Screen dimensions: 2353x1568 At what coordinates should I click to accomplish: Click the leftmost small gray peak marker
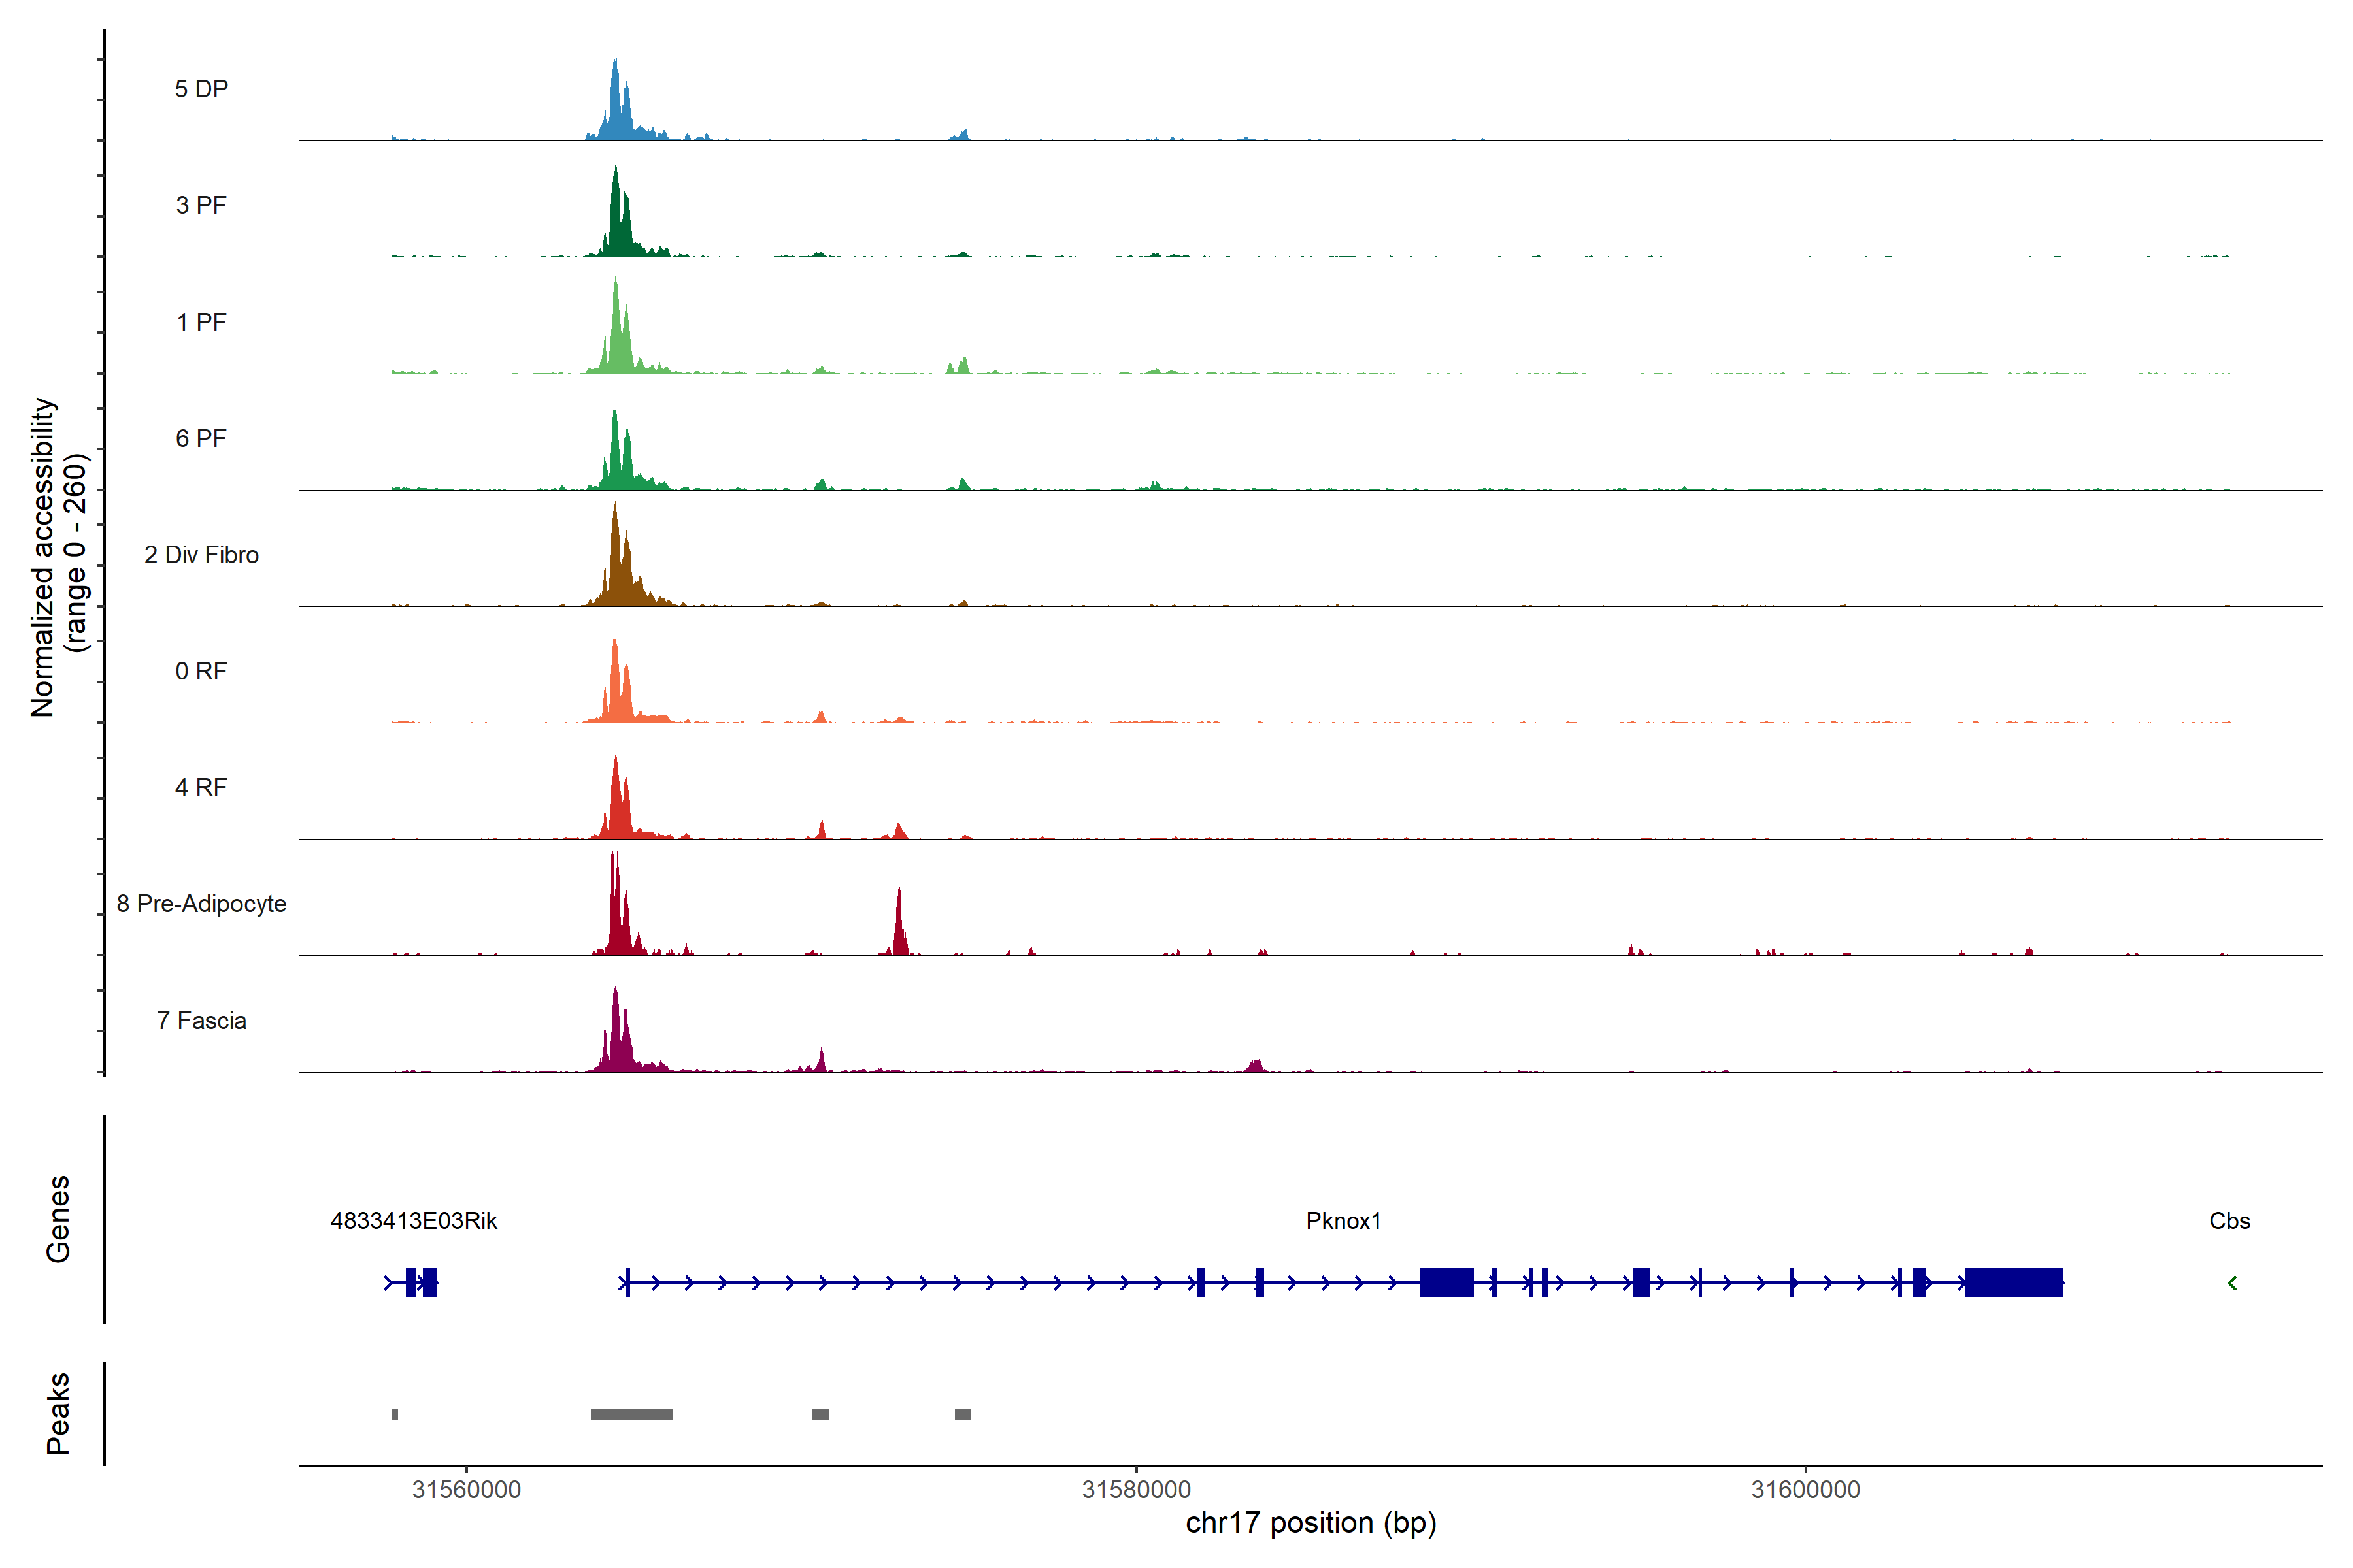[394, 1413]
